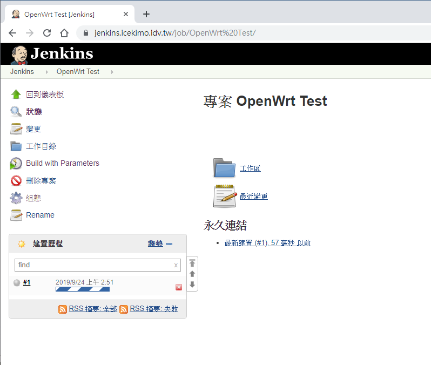Click the build #1 progress bar

[83, 289]
